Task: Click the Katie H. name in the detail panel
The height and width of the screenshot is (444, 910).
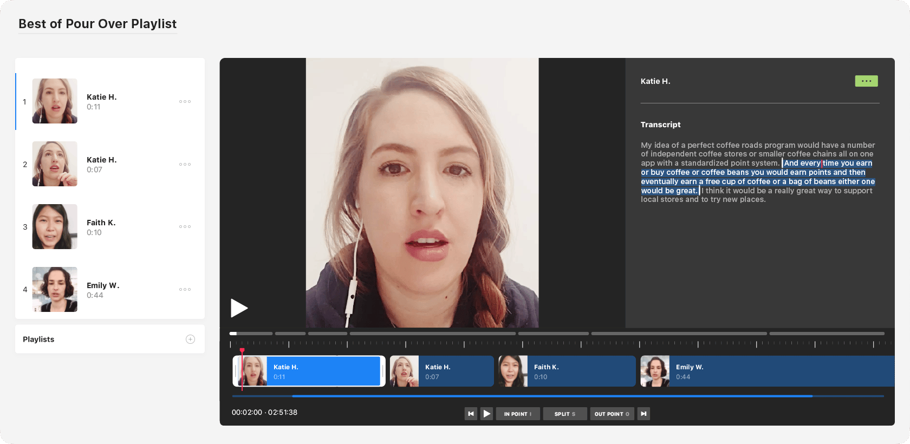Action: [655, 81]
